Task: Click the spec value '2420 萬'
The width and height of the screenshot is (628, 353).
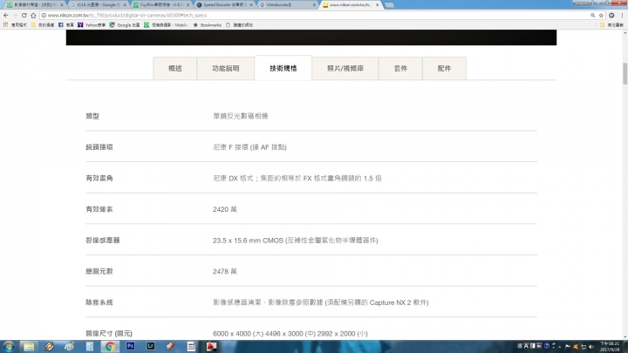Action: tap(225, 209)
